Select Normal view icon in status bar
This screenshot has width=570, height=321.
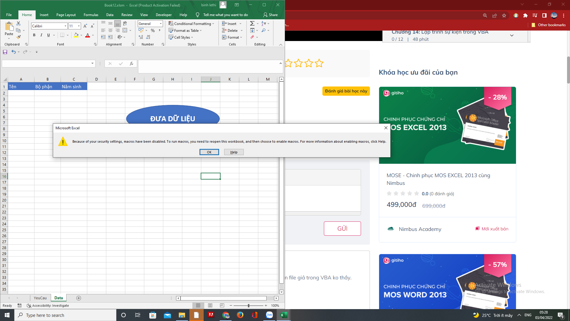pyautogui.click(x=198, y=306)
